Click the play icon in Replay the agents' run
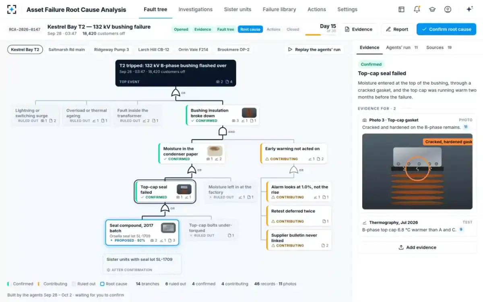This screenshot has width=483, height=302. click(290, 50)
